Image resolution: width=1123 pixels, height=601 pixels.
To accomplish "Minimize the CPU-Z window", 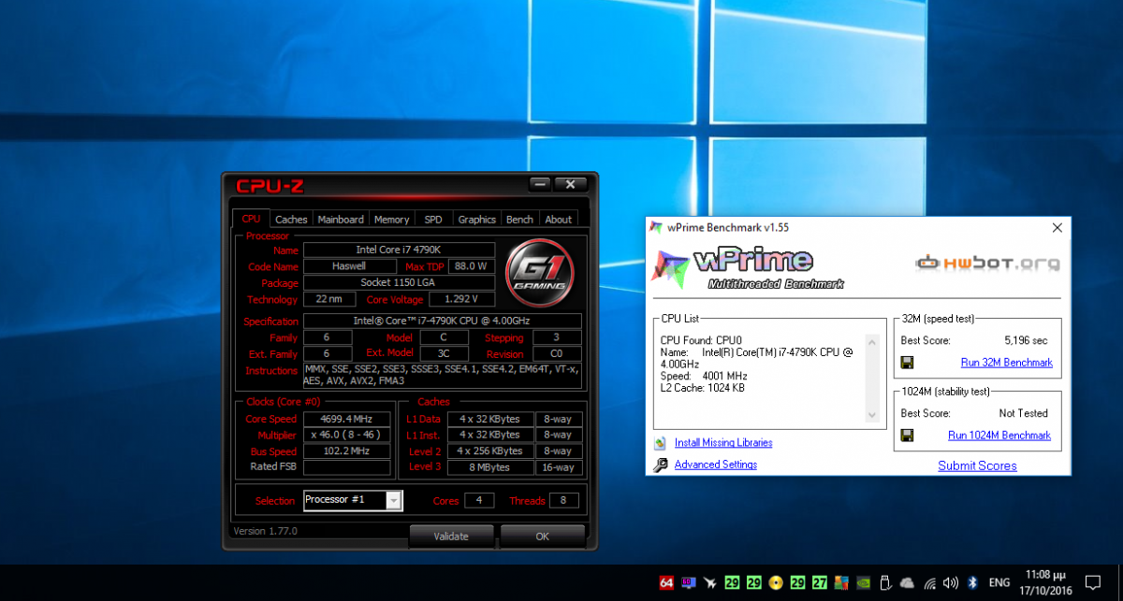I will (x=538, y=183).
